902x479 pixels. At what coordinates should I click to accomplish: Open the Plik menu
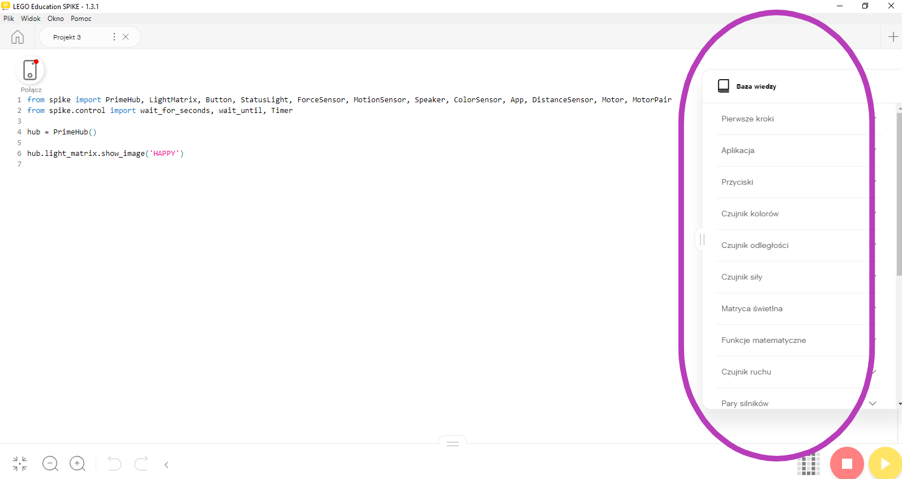pyautogui.click(x=8, y=19)
